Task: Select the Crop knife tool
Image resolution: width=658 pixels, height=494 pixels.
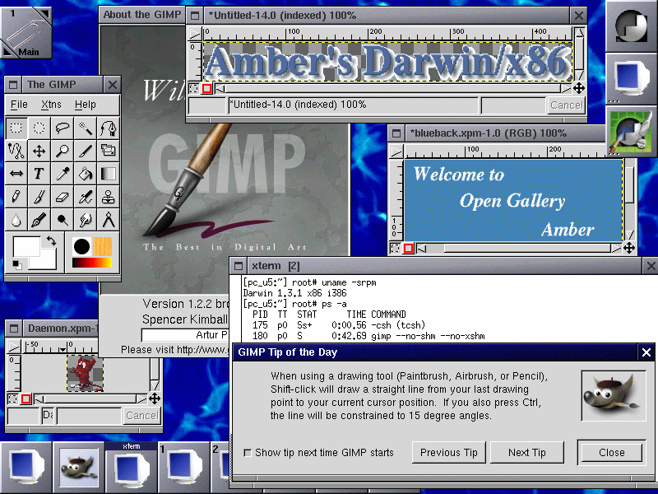Action: [x=86, y=151]
